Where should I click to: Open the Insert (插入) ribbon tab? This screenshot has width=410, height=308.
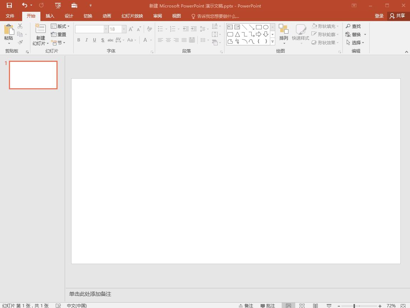click(x=50, y=16)
